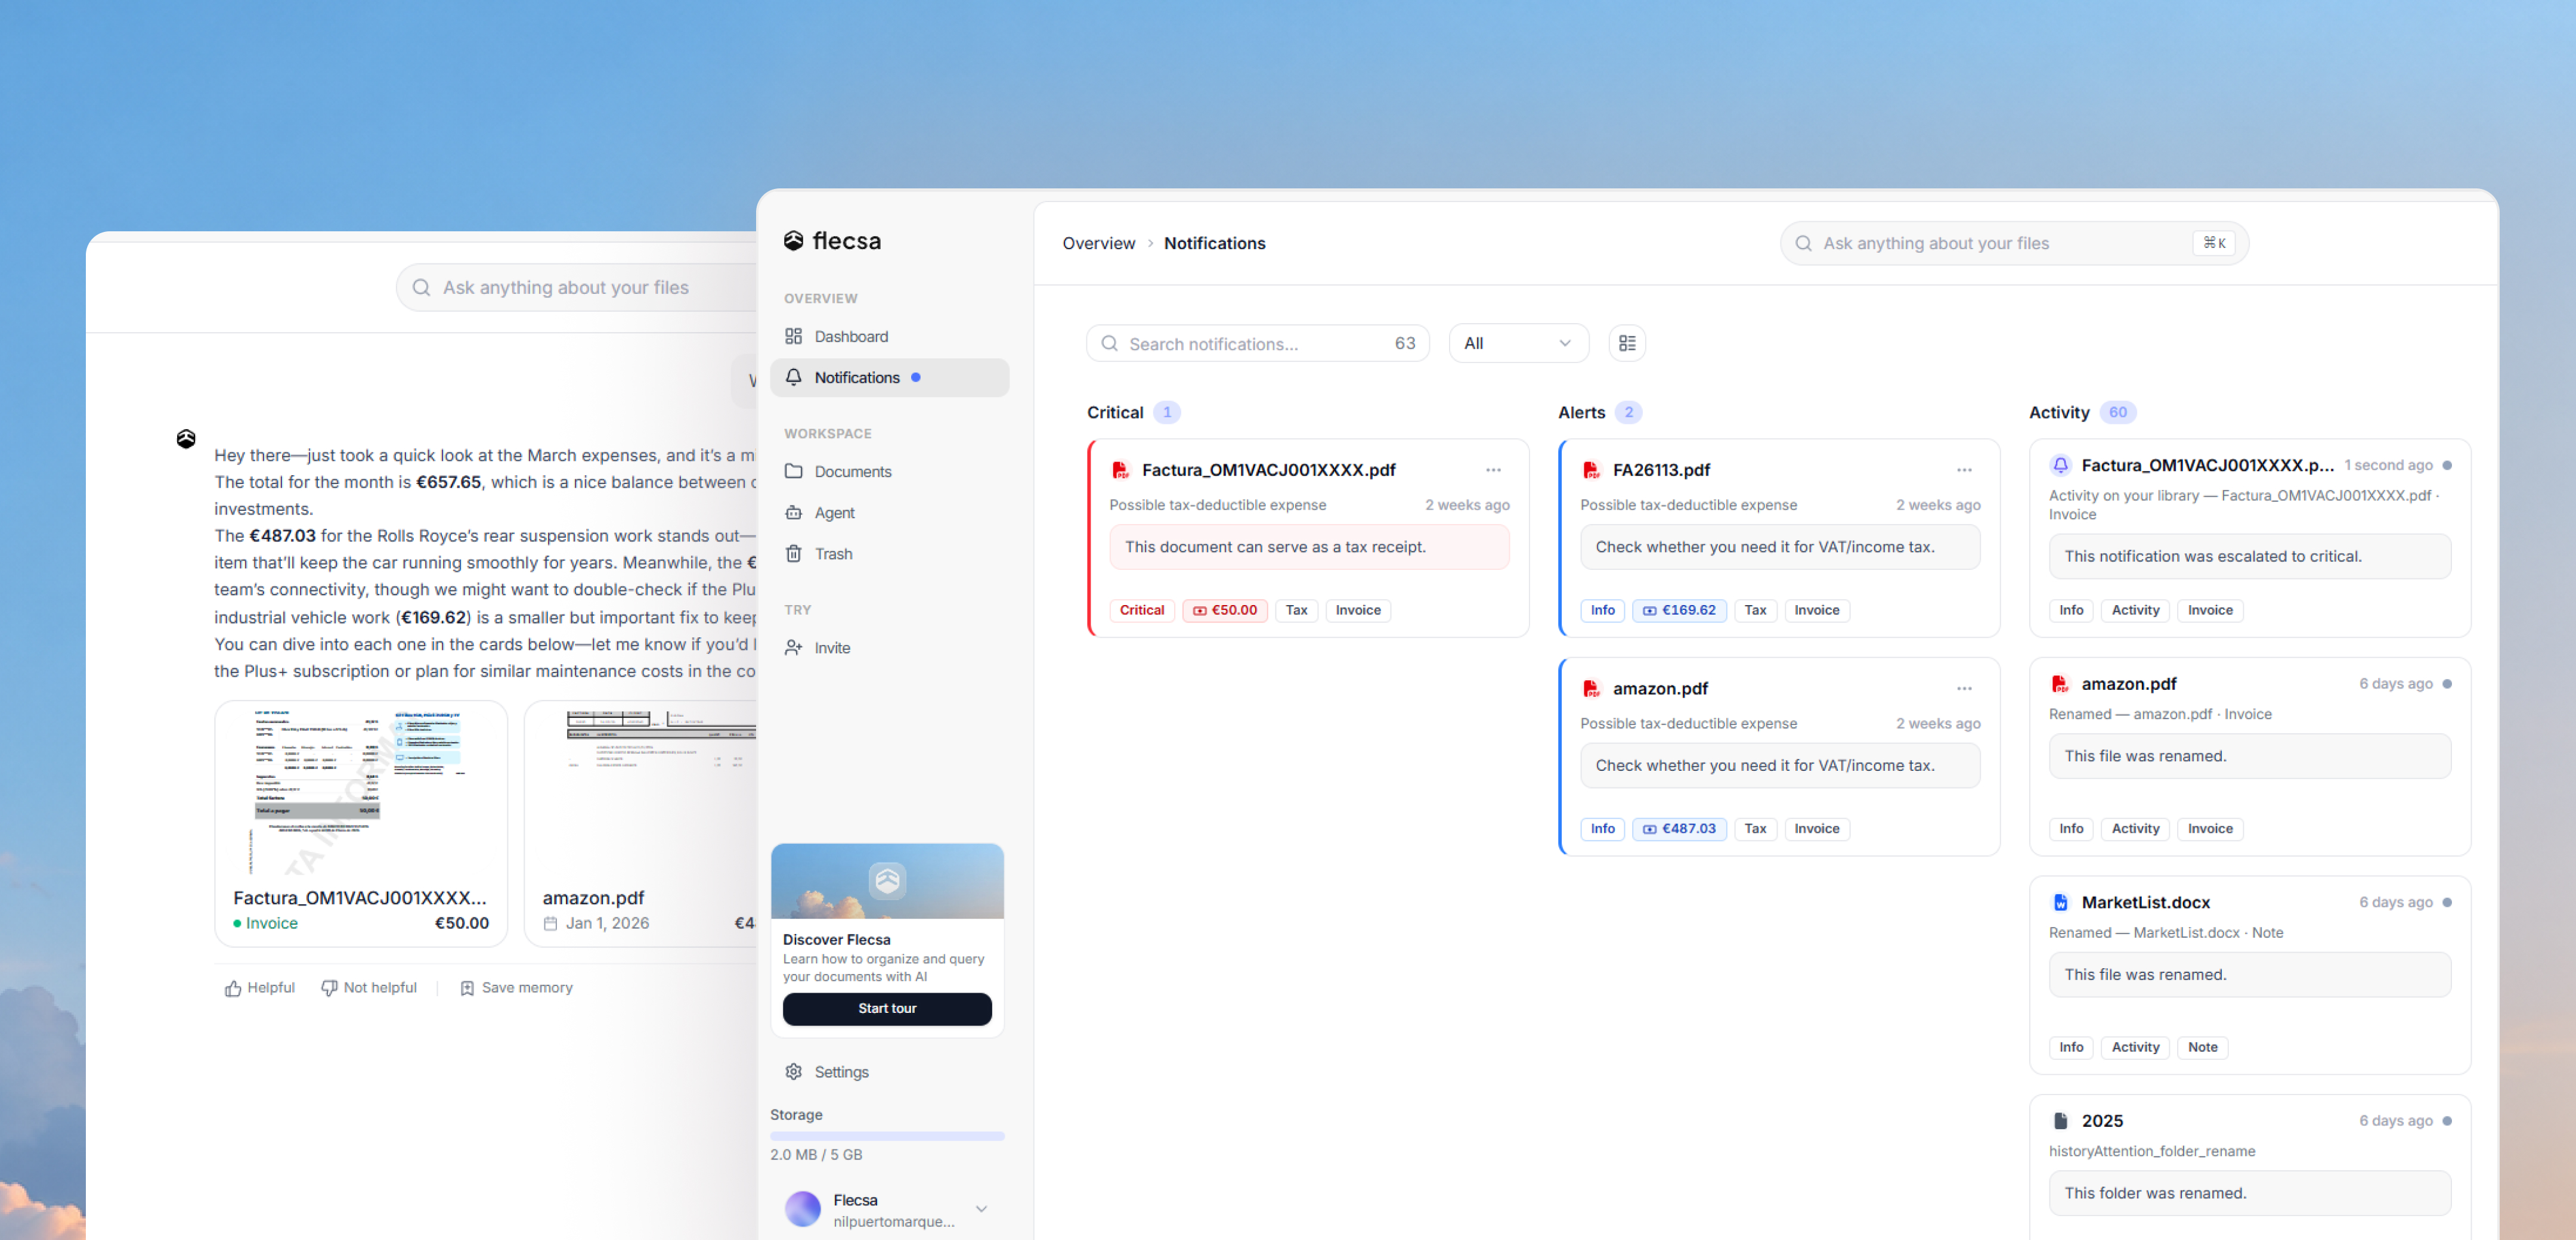Image resolution: width=2576 pixels, height=1240 pixels.
Task: Click Invite in sidebar
Action: (x=889, y=647)
